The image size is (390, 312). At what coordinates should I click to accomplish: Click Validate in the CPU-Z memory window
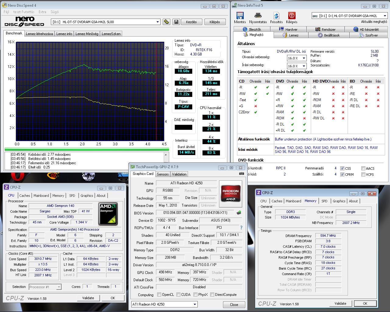click(340, 303)
